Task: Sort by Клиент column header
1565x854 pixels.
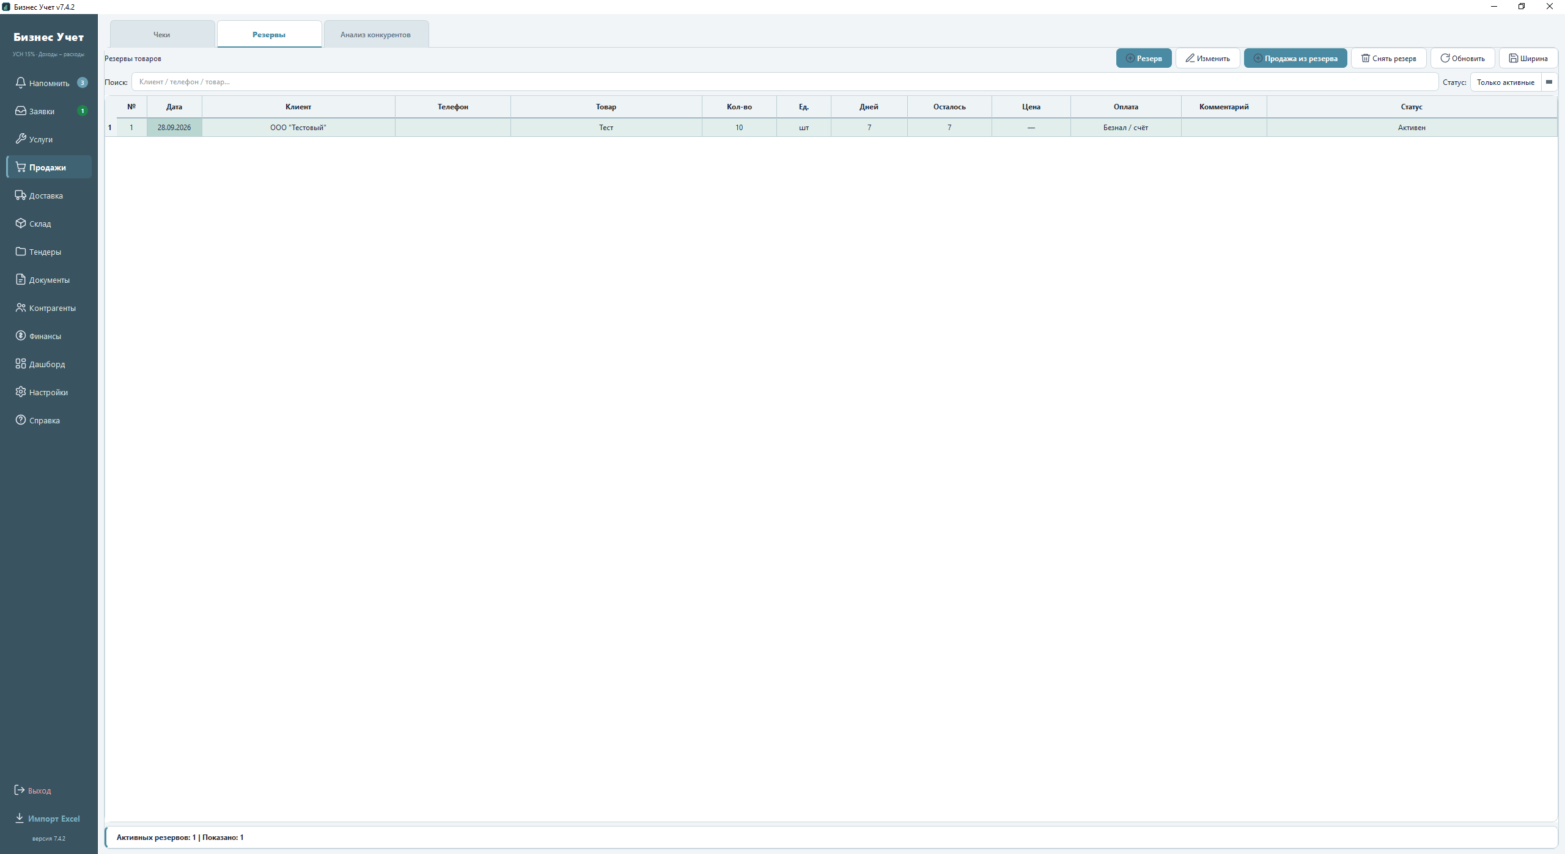Action: pyautogui.click(x=298, y=107)
